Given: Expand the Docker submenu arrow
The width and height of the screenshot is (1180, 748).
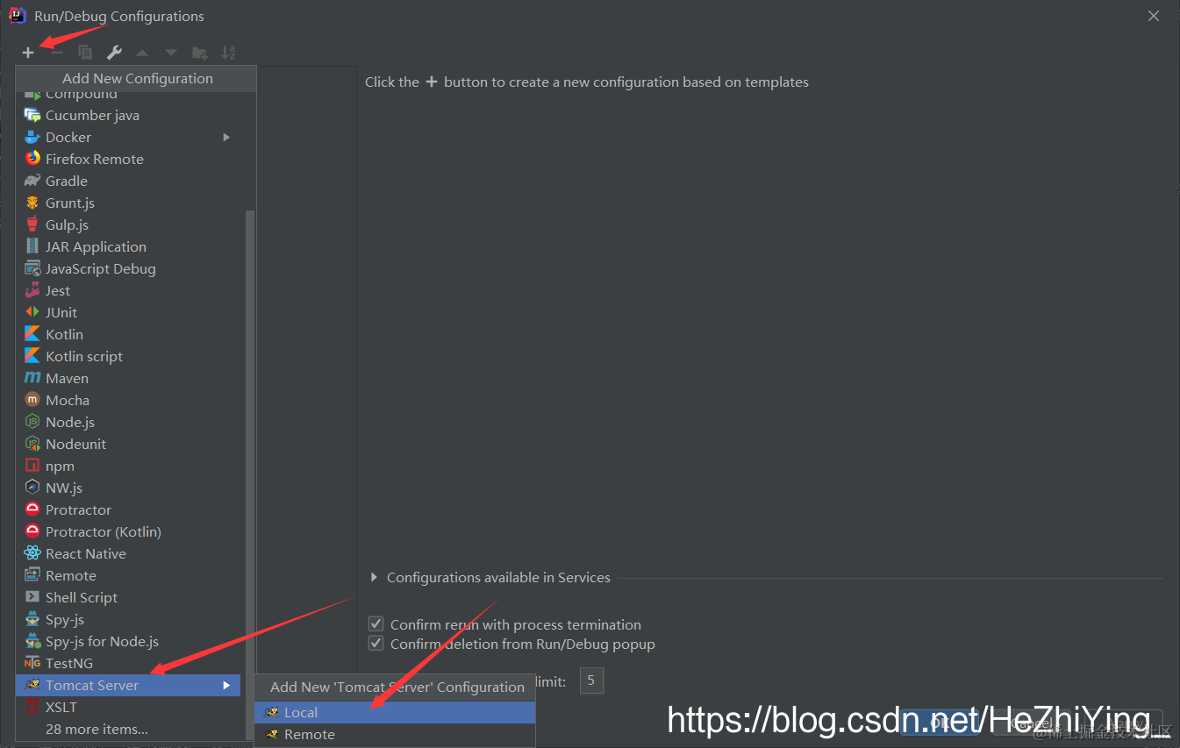Looking at the screenshot, I should pos(226,137).
